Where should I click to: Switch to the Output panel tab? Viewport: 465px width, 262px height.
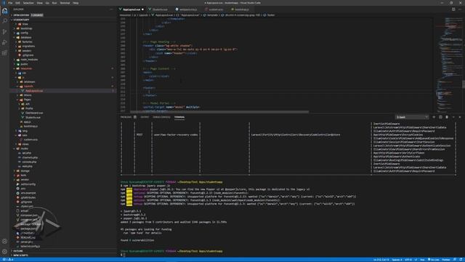(145, 117)
